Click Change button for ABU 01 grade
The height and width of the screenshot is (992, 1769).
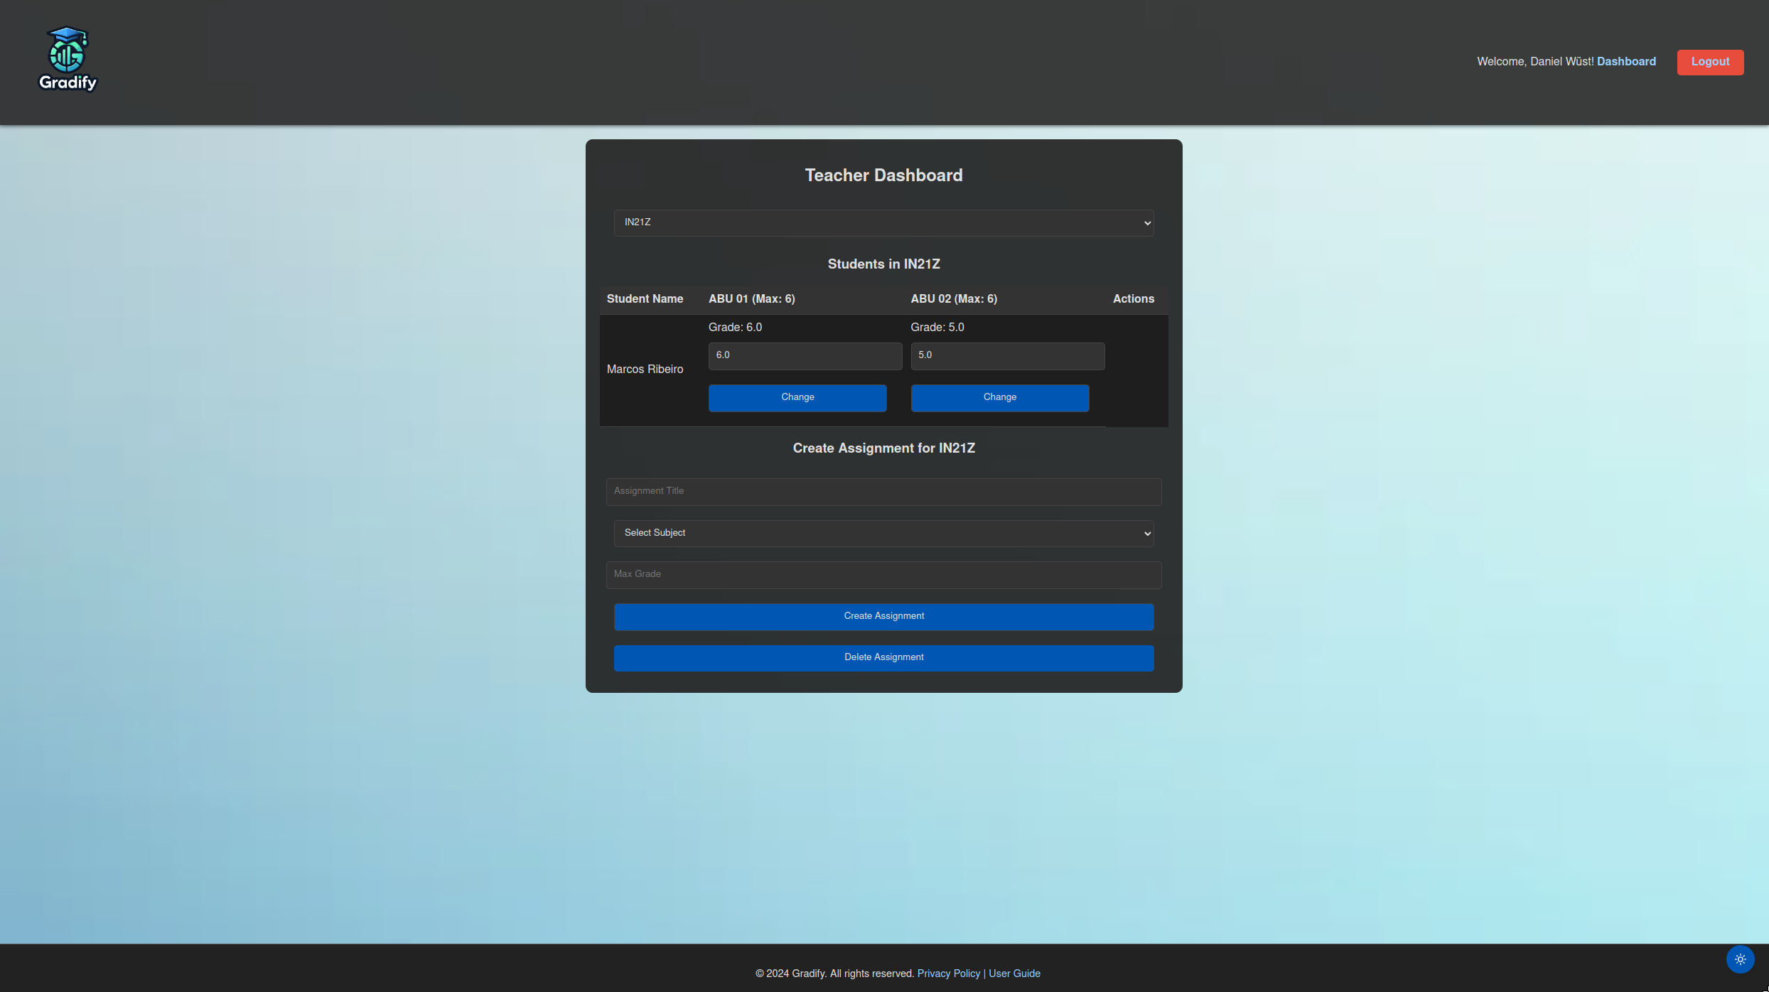point(797,397)
